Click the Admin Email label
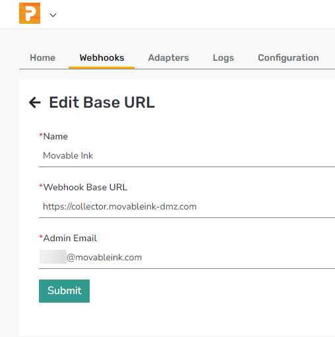 click(68, 238)
